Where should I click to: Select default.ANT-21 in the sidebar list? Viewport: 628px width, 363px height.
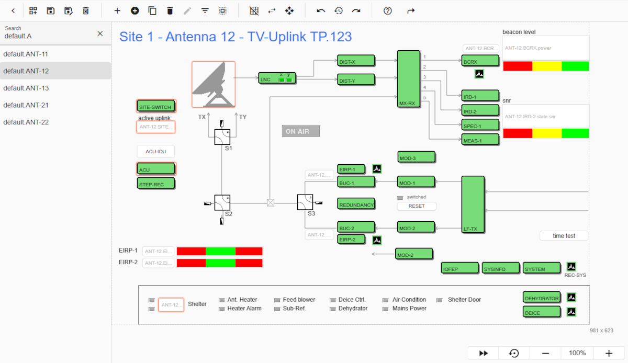(31, 105)
